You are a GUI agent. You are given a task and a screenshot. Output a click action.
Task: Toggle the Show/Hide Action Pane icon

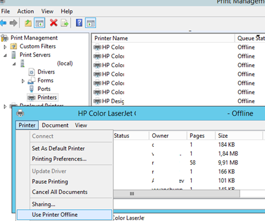point(90,23)
